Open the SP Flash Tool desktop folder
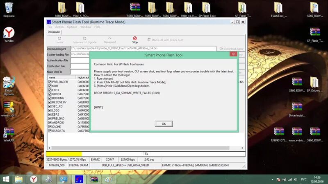Viewport: 328px width, 184px height. point(207,9)
